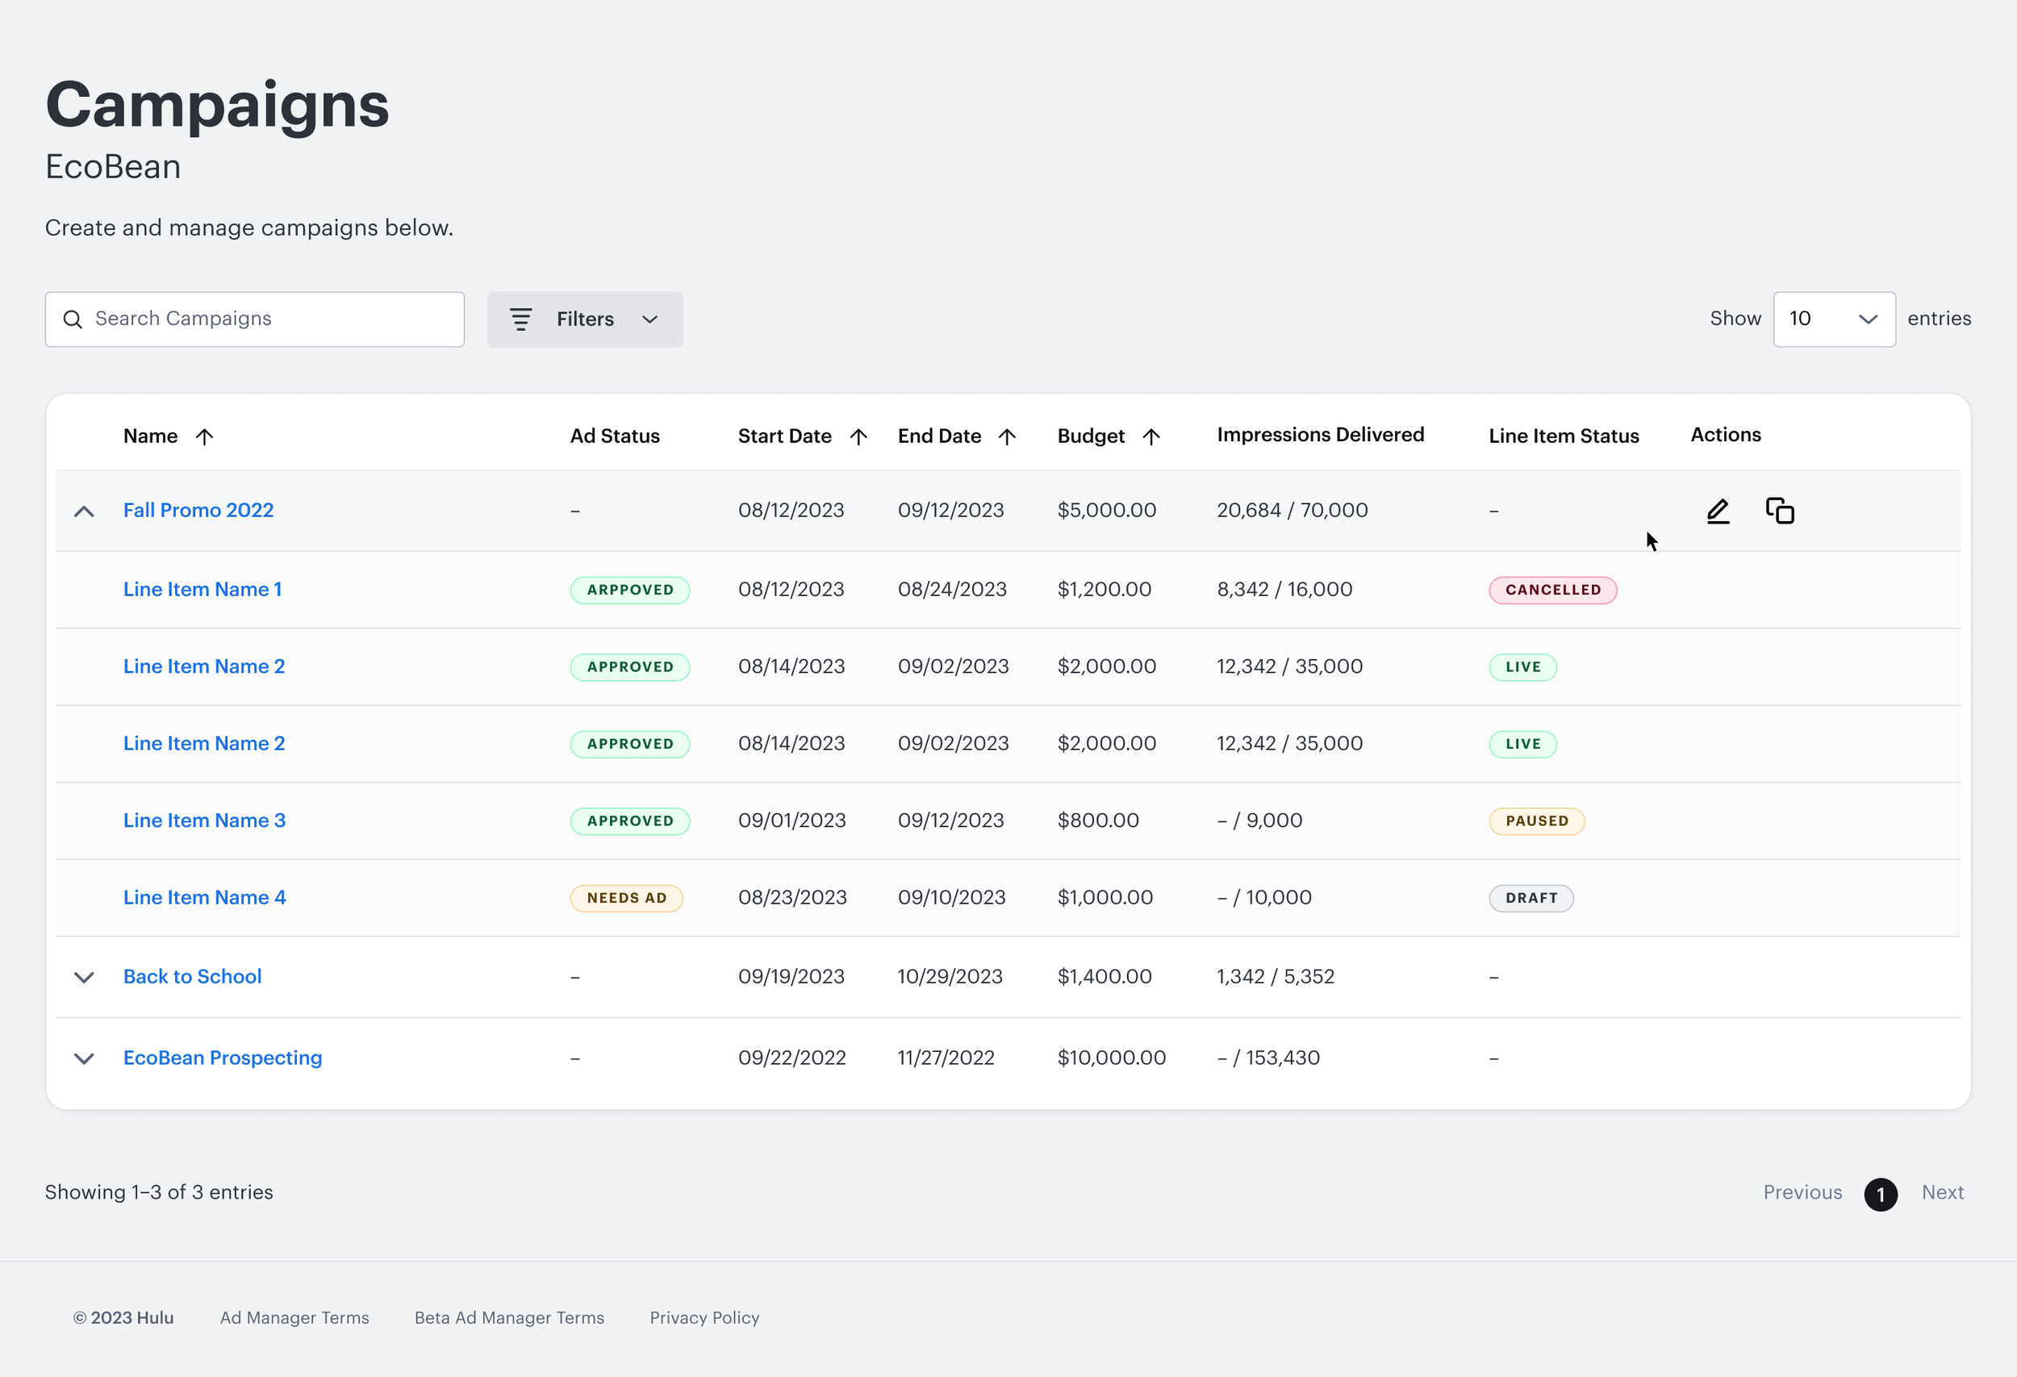Open Line Item Name 1 link
The height and width of the screenshot is (1377, 2017).
click(x=203, y=589)
